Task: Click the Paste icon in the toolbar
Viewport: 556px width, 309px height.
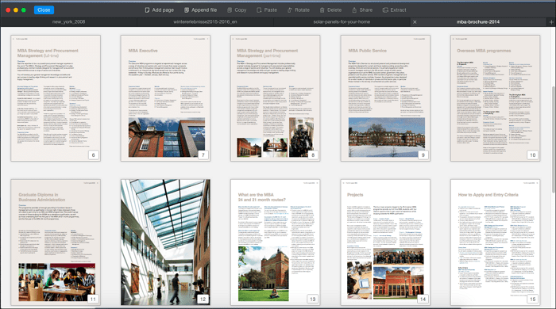Action: pyautogui.click(x=259, y=10)
